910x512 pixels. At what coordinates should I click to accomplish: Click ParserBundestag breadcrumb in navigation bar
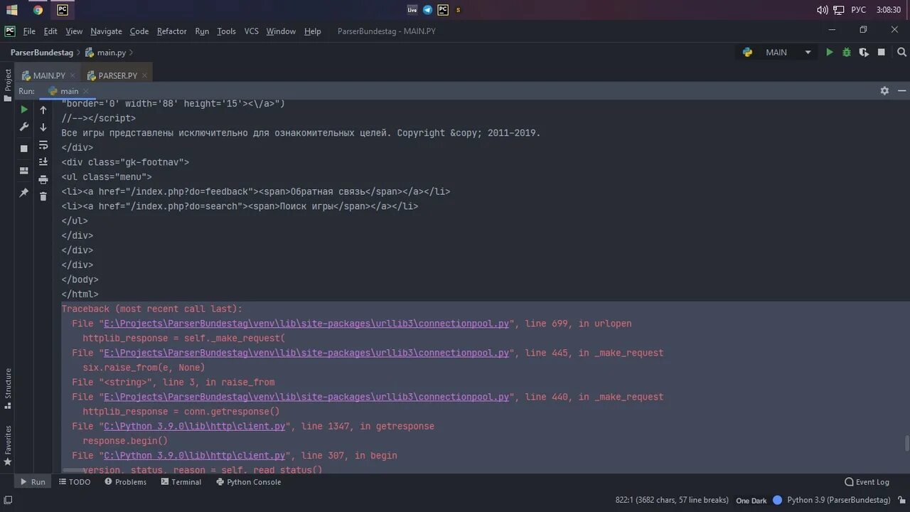42,53
